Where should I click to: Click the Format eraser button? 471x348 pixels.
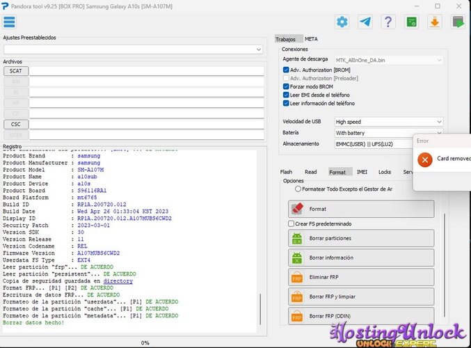tap(361, 209)
